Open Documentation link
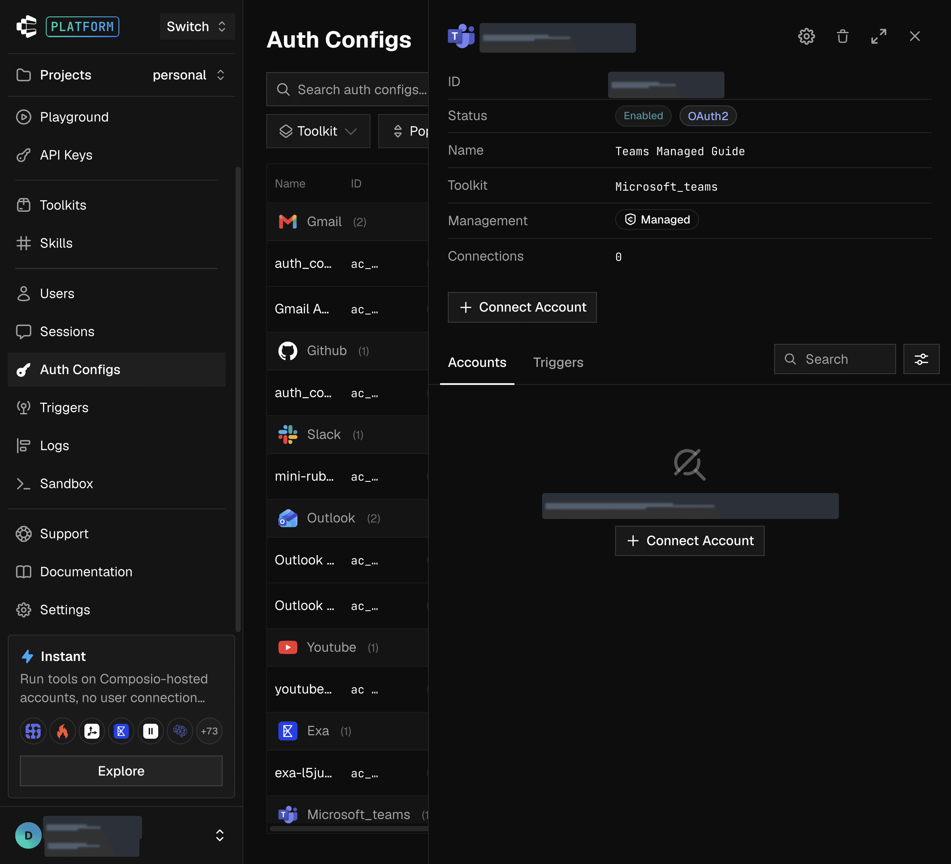The image size is (951, 864). (116, 572)
